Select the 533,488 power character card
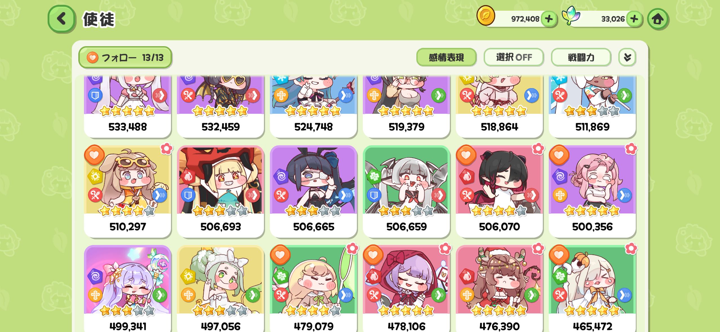720x332 pixels. (128, 106)
